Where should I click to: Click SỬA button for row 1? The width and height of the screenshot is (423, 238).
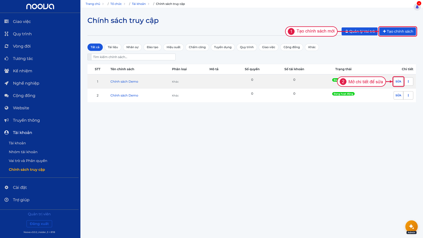pos(398,81)
